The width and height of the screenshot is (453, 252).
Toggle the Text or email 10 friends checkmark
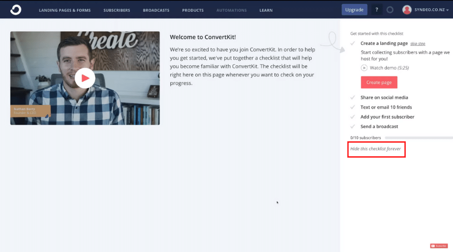[x=352, y=107]
